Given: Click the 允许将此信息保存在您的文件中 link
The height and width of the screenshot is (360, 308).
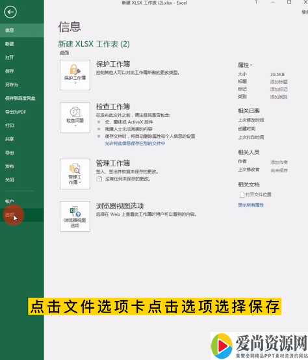Looking at the screenshot, I should (135, 144).
